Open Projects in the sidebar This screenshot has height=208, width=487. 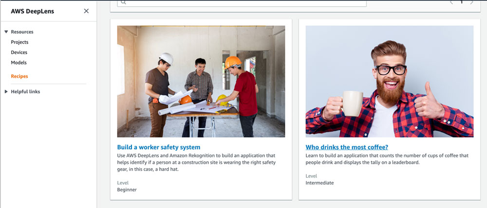tap(19, 42)
